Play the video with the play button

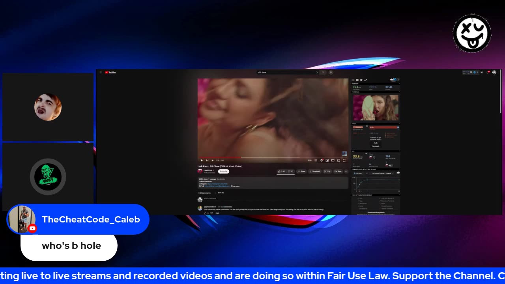point(202,161)
